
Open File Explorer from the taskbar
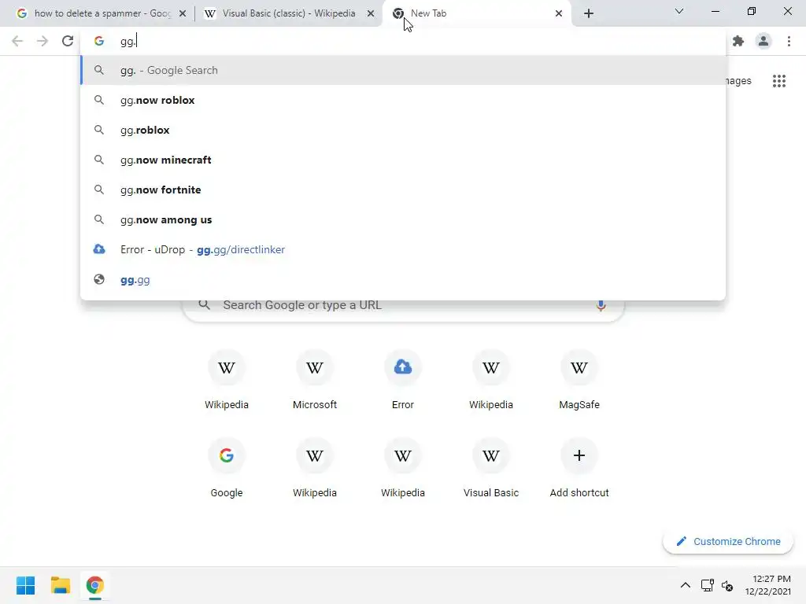click(60, 585)
